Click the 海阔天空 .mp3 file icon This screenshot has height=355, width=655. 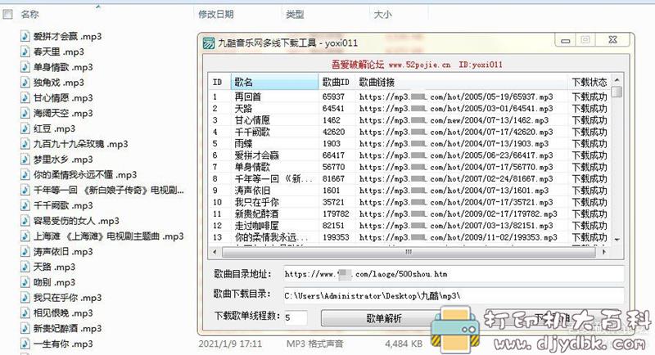click(25, 113)
